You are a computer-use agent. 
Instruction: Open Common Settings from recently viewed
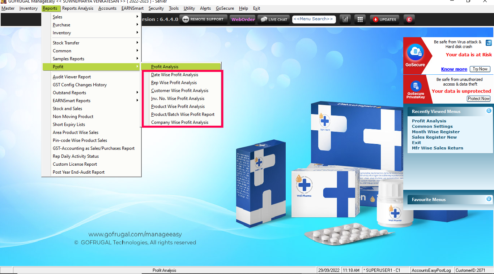[432, 126]
